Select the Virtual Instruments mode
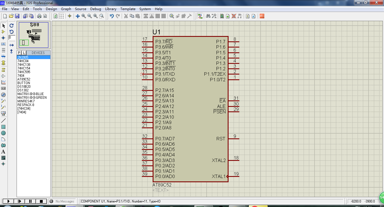The width and height of the screenshot is (384, 207). [3, 113]
